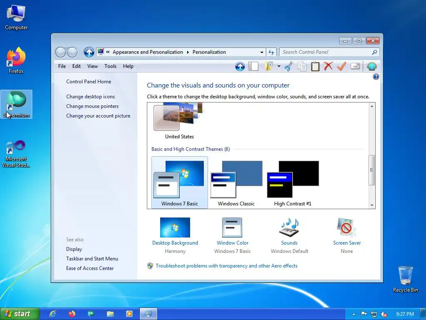Click the Copy pages icon
Screen dimensions: 426x320
(x=302, y=66)
